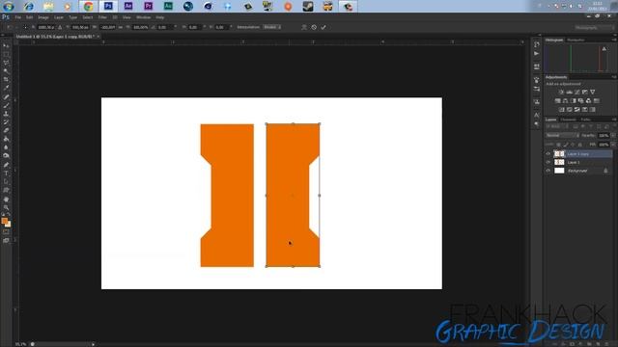Open Google Chrome from the taskbar
618x347 pixels.
88,7
